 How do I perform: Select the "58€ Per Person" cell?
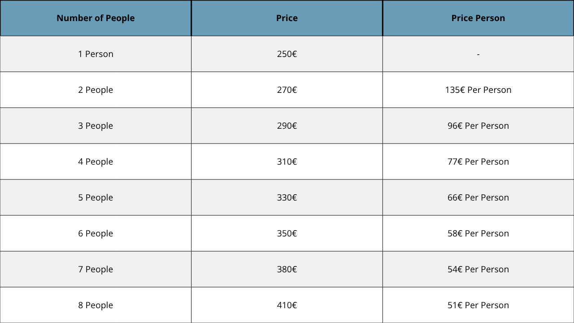(478, 233)
